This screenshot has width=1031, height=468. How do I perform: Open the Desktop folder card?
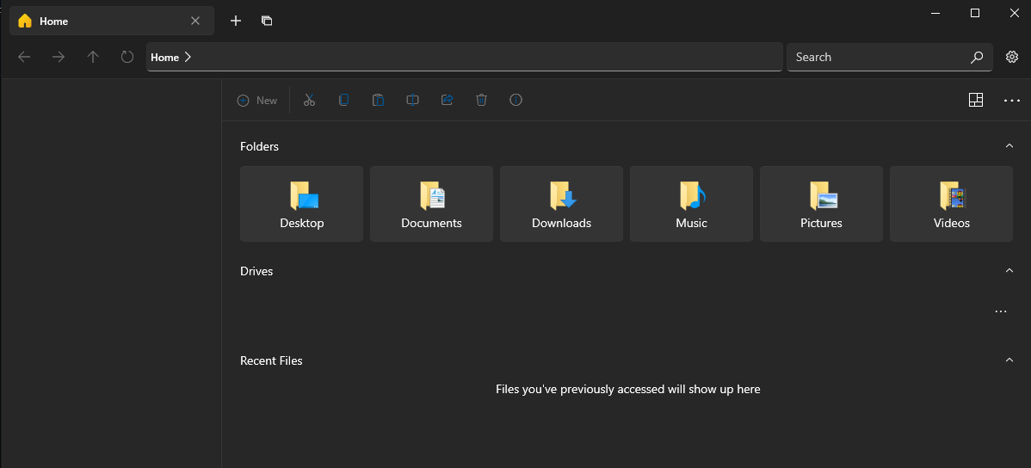tap(302, 204)
